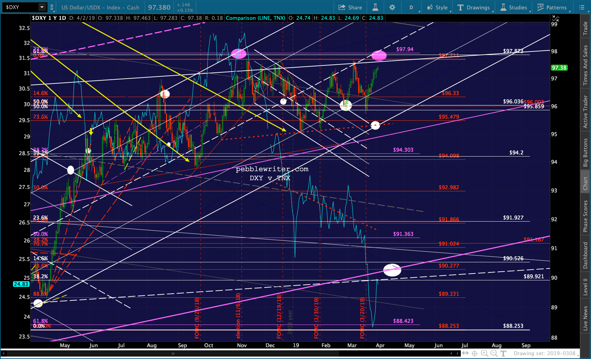
Task: Click the zoom in magnifier icon
Action: pyautogui.click(x=484, y=353)
